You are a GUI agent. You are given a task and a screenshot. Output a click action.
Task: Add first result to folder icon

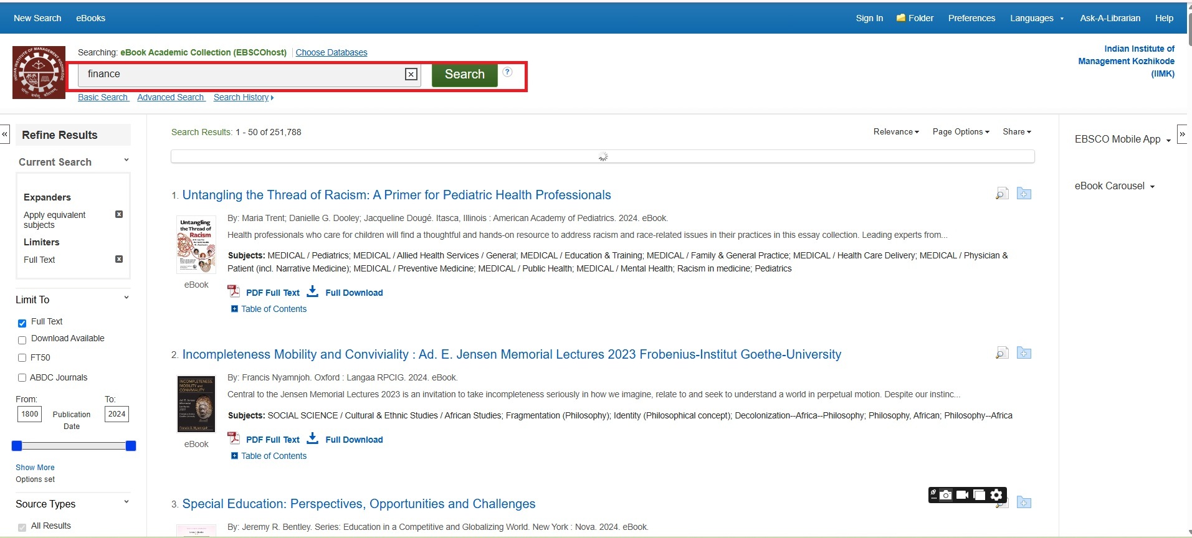(x=1024, y=194)
